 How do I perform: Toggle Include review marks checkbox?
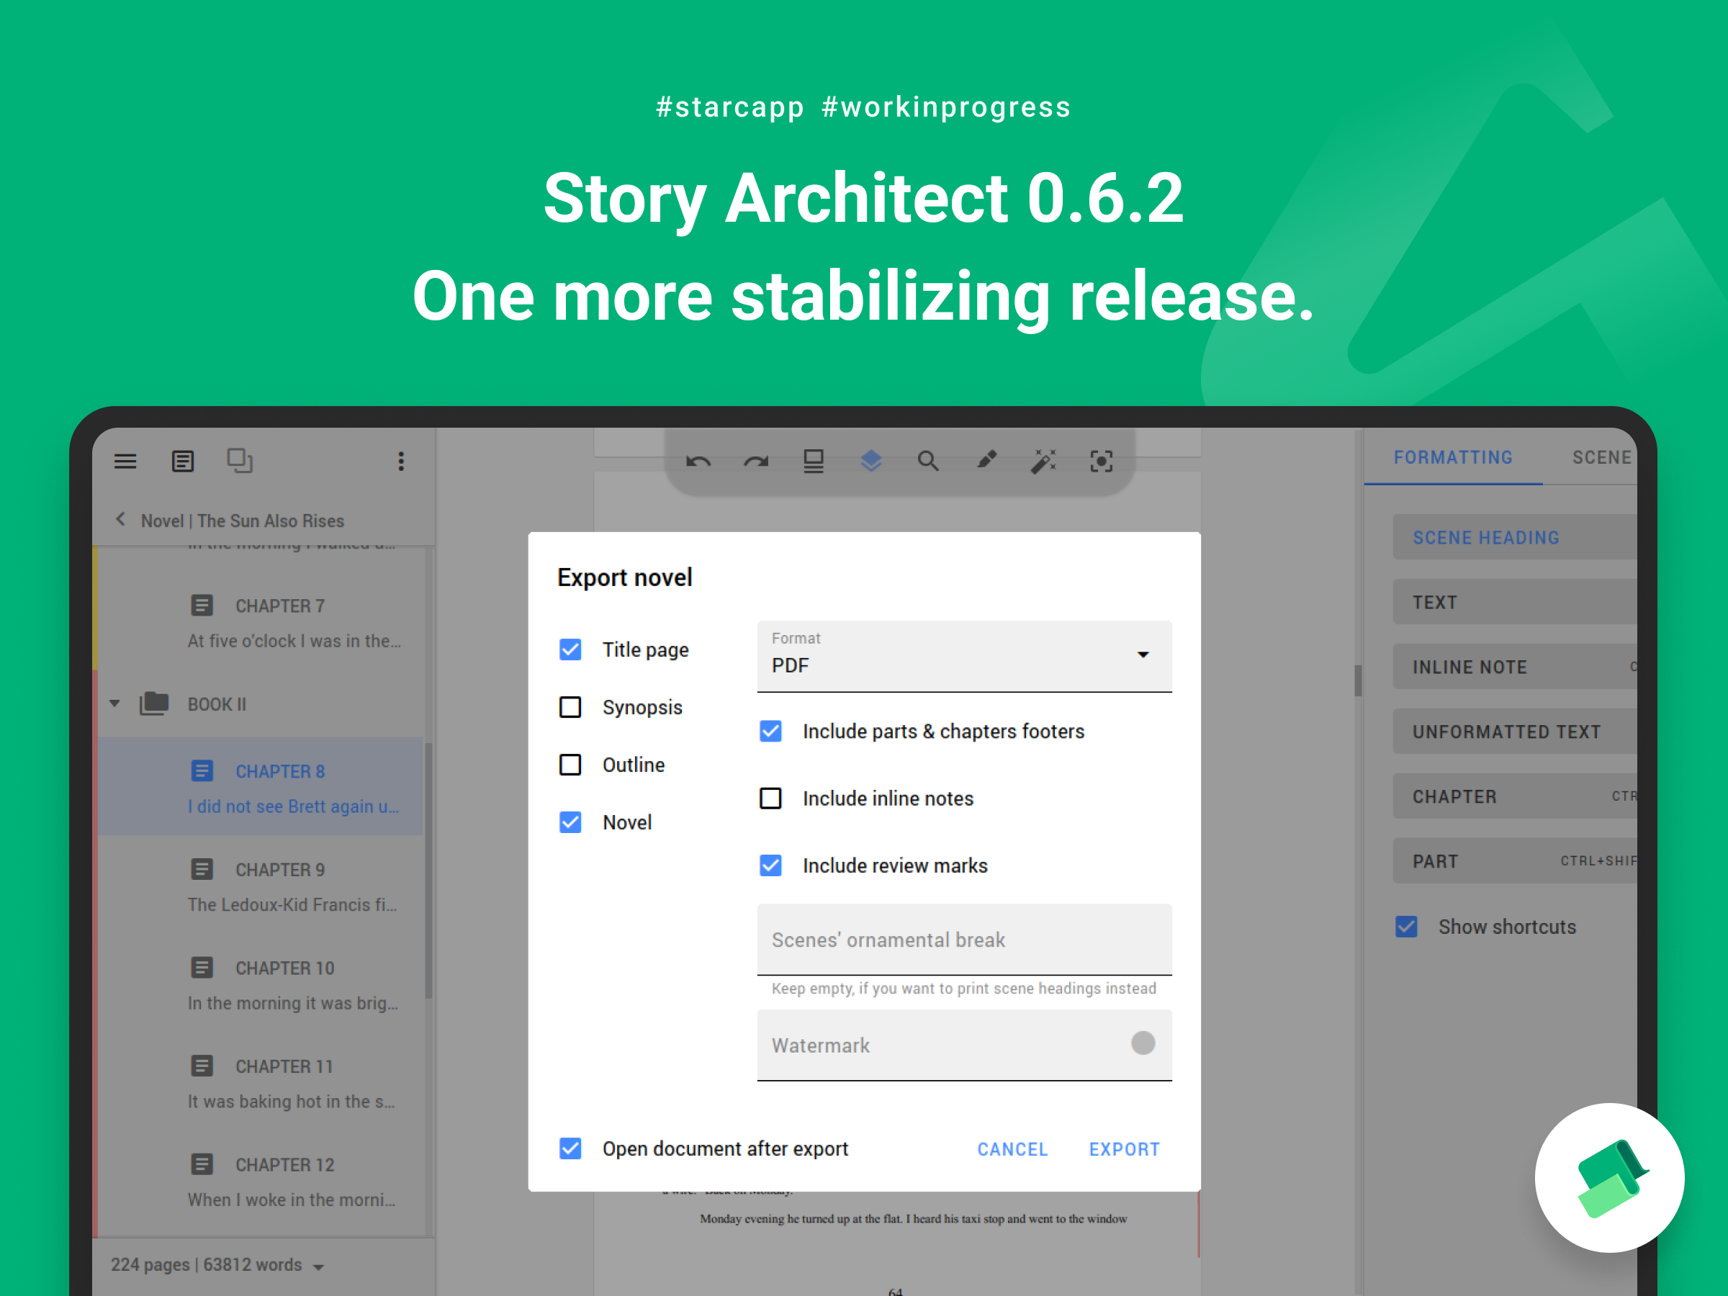(771, 865)
